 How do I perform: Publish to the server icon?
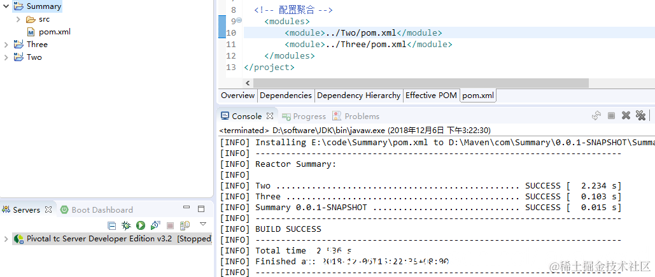pos(185,225)
